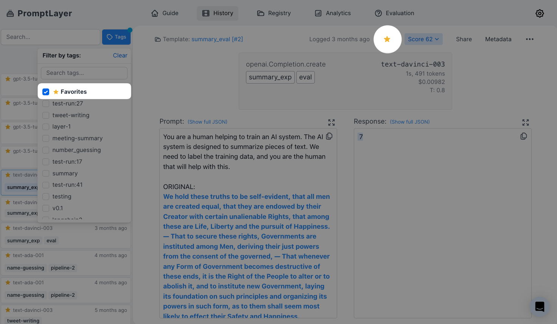Show full JSON for the Prompt
The width and height of the screenshot is (557, 324).
207,122
